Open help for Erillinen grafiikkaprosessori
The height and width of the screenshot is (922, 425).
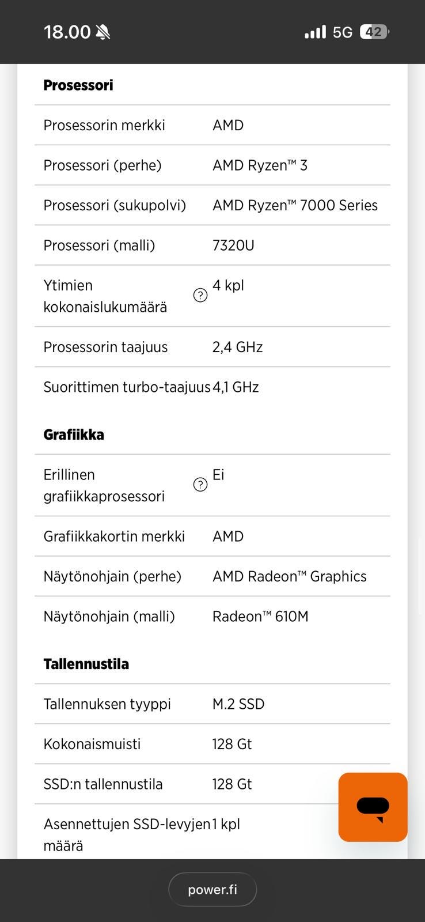(x=200, y=485)
